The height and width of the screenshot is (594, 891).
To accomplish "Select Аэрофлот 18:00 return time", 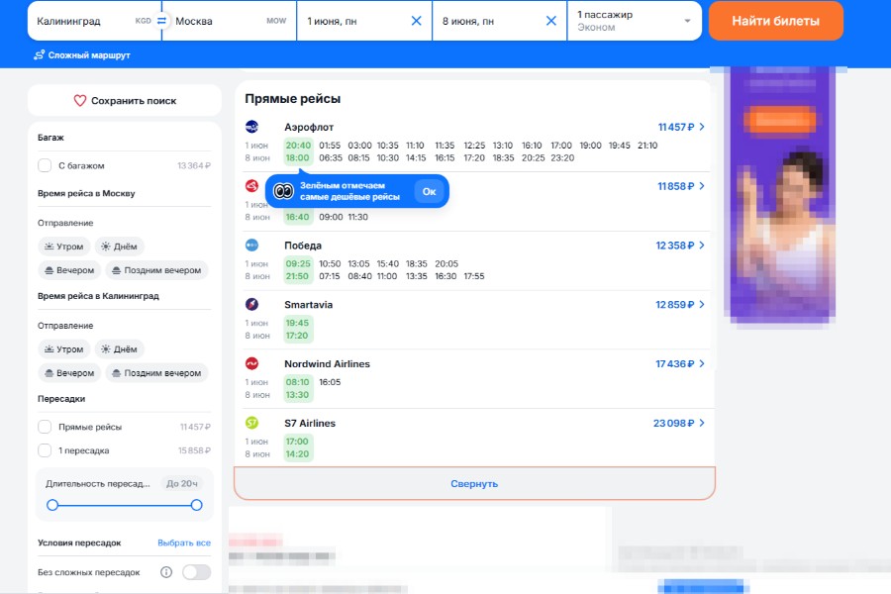I will point(298,158).
